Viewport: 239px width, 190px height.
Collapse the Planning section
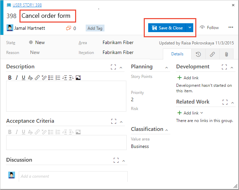tap(167, 67)
